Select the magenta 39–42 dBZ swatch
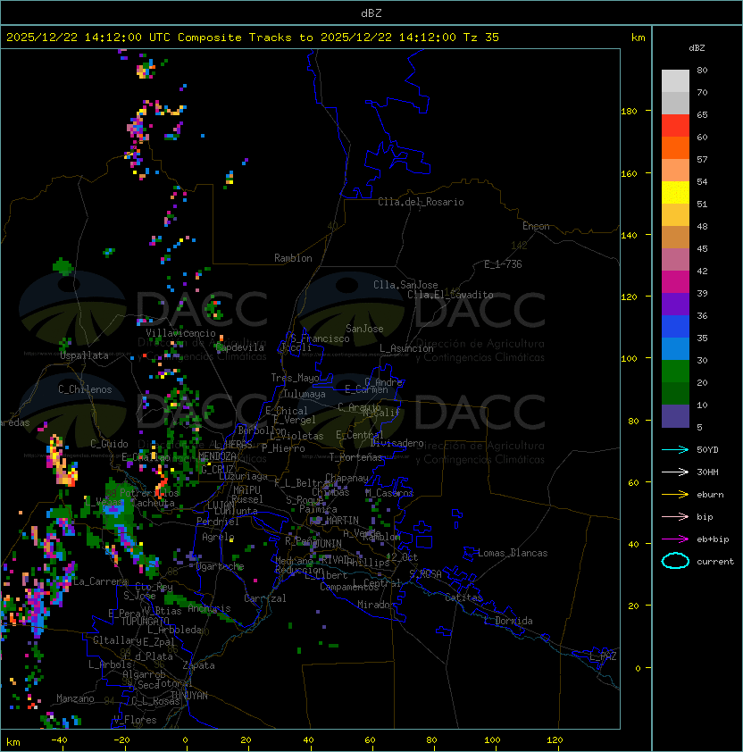Screen dimensions: 743x752 [x=675, y=282]
